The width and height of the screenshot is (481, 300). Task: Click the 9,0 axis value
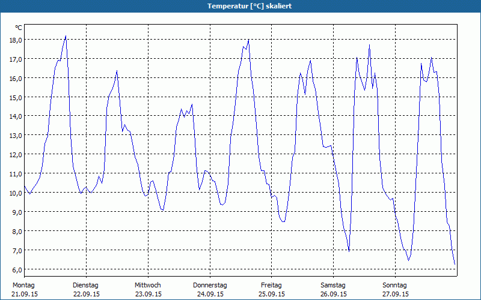coord(17,212)
